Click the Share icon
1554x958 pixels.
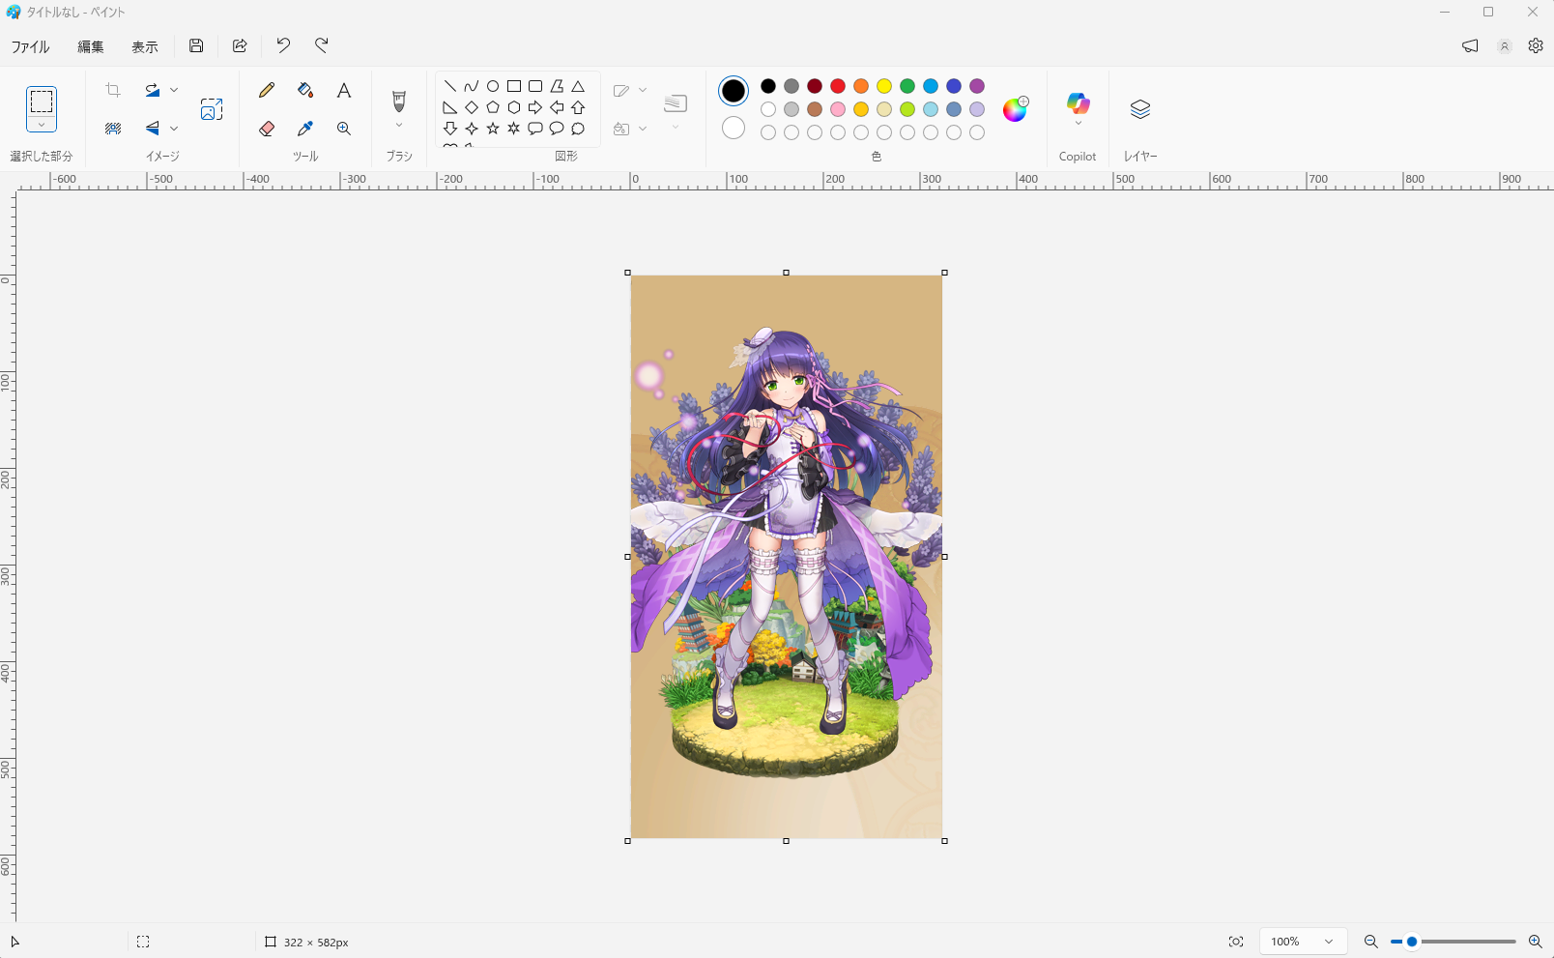coord(240,45)
